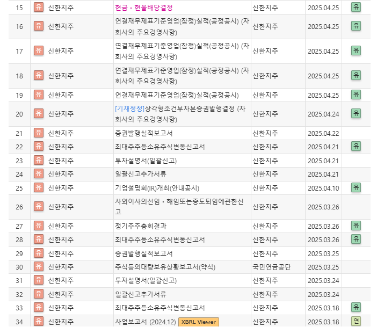The image size is (377, 334).
Task: Open row 24 일괄신고추가서류
Action: pos(140,174)
